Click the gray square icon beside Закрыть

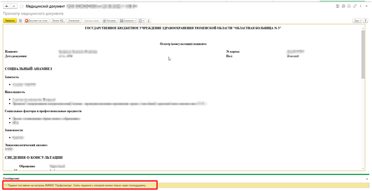point(21,21)
